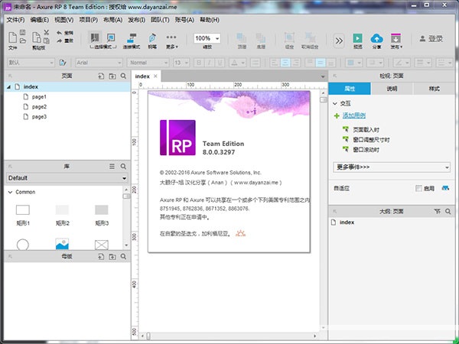Click the send to back icon 底层
Screen dimensions: 459x344
261,38
